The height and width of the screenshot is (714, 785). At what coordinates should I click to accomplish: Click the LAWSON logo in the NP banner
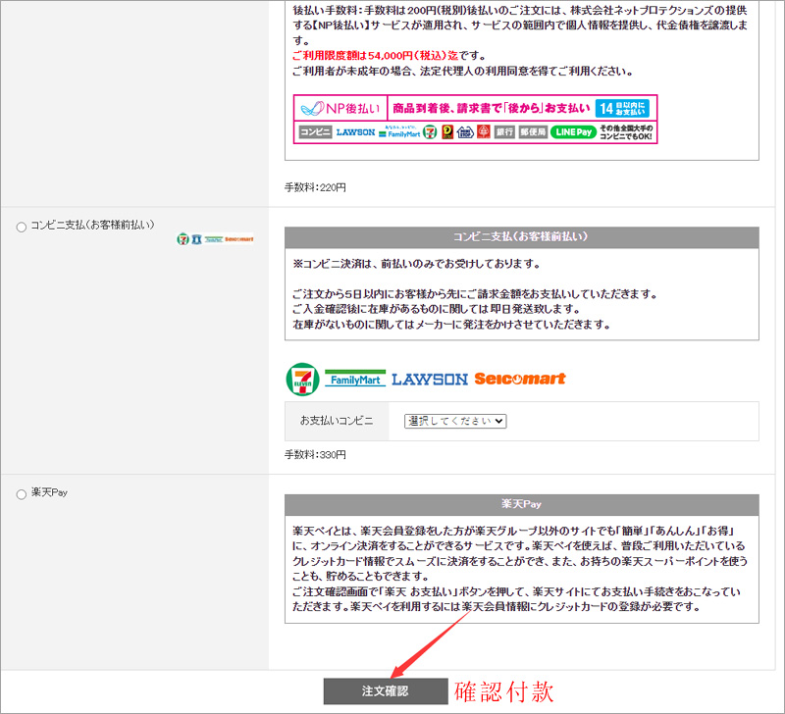[354, 132]
